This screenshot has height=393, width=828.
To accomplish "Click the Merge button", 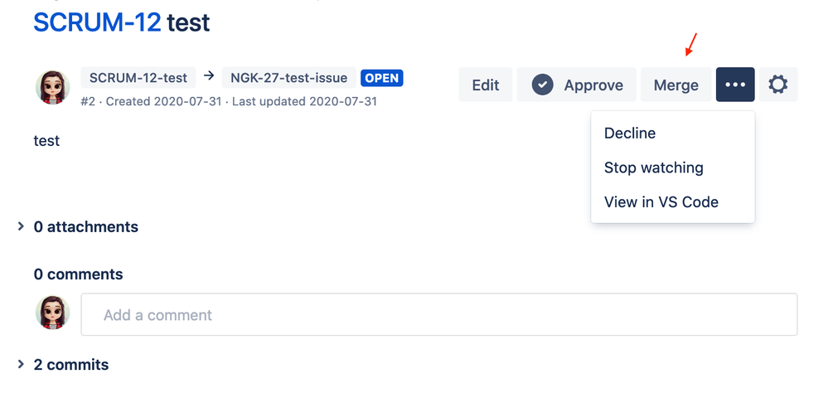I will [676, 85].
